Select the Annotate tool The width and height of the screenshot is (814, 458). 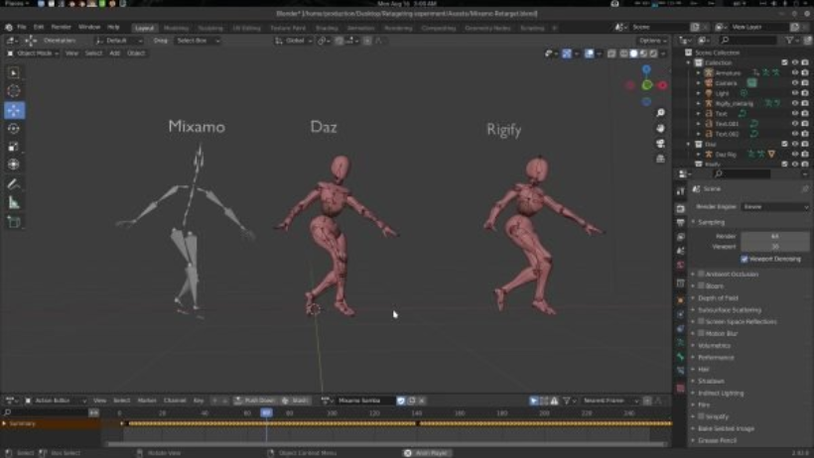coord(14,184)
